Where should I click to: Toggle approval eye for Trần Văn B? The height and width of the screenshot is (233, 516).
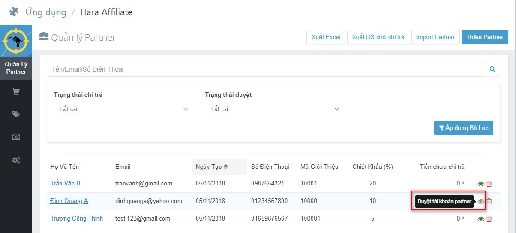[480, 184]
